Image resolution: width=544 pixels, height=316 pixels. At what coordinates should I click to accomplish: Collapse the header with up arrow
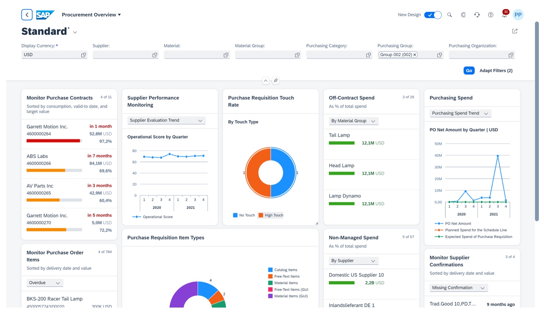coord(266,80)
